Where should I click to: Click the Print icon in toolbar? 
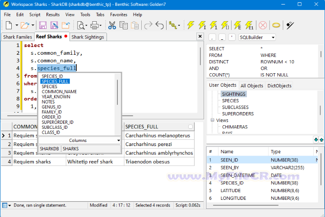[94, 26]
